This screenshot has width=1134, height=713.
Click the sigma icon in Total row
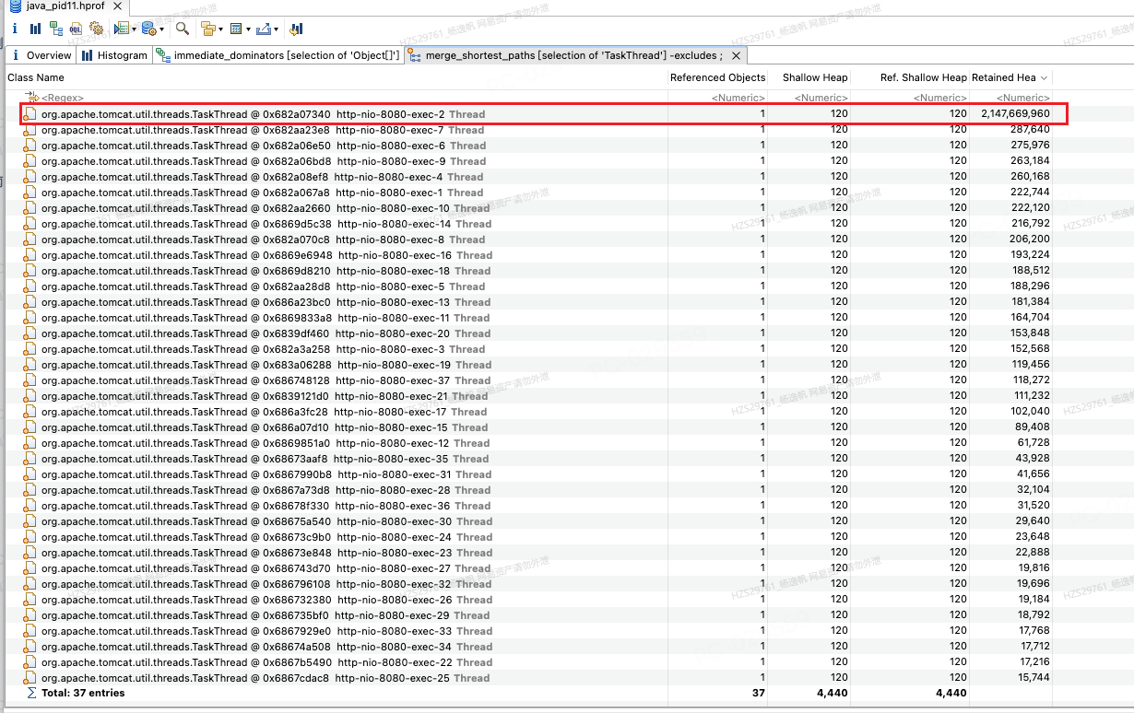31,693
